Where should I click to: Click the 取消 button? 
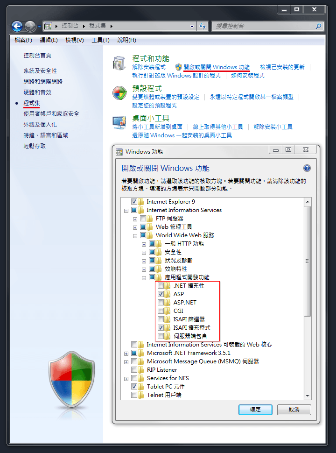tap(294, 410)
